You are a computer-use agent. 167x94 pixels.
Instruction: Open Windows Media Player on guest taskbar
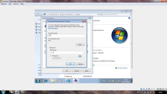[x=60, y=81]
